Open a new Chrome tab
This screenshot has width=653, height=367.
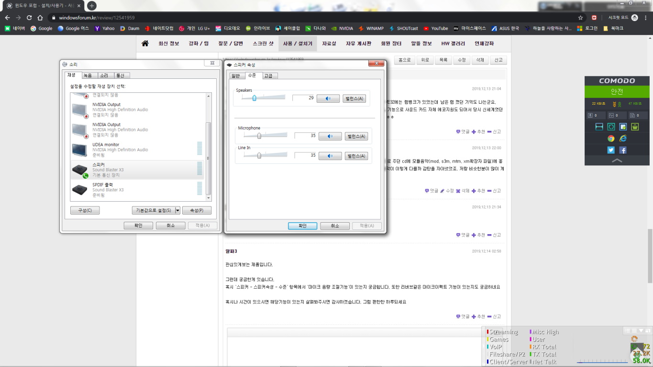tap(92, 6)
